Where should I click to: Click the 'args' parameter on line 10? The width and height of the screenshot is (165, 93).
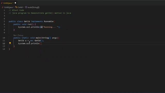(x=54, y=38)
